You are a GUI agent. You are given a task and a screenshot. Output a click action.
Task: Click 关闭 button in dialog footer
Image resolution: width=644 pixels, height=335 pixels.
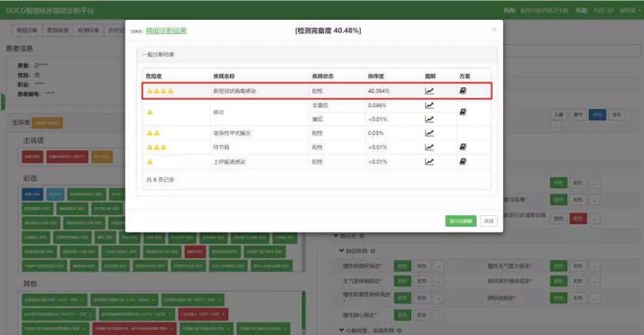489,221
